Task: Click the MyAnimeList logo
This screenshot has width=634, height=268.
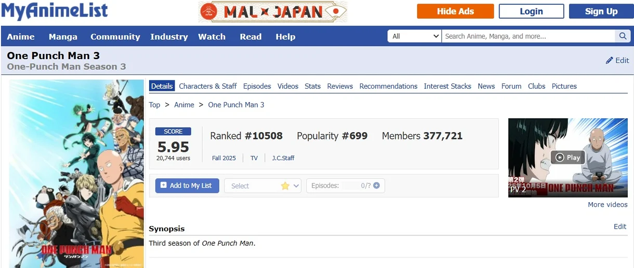Action: (x=55, y=11)
